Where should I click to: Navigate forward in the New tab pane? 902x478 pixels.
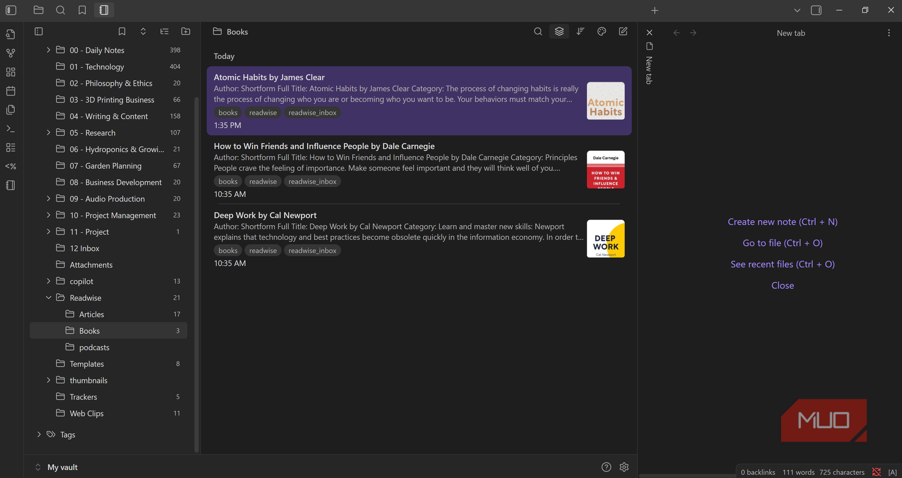point(693,33)
